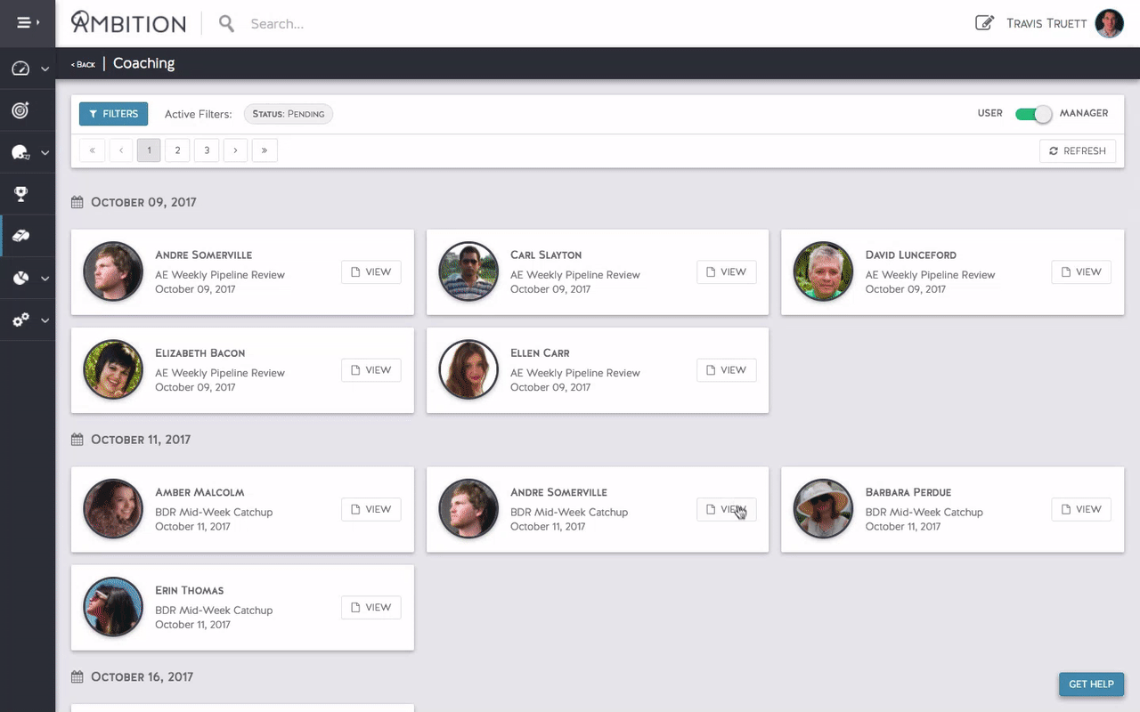View David Lunceford's AE Weekly Pipeline Review
Viewport: 1140px width, 712px height.
(x=1081, y=272)
